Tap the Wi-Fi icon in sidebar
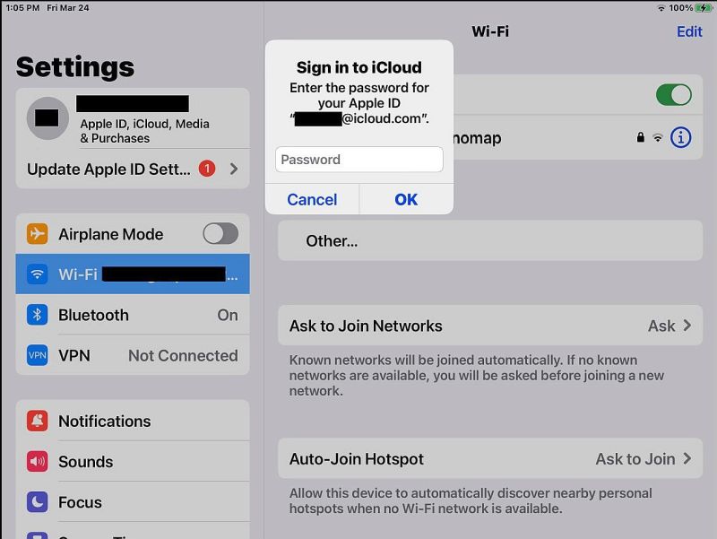Screen dimensions: 717x539 [x=37, y=274]
